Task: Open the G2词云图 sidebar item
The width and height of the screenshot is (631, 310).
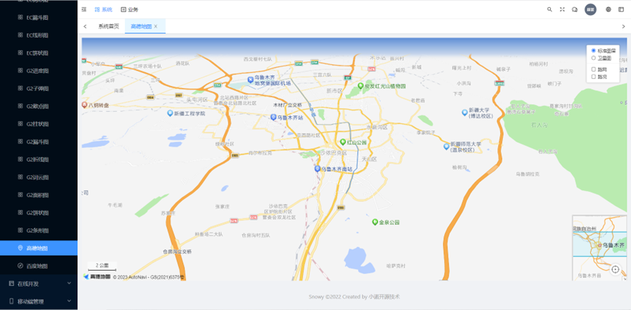Action: click(39, 177)
